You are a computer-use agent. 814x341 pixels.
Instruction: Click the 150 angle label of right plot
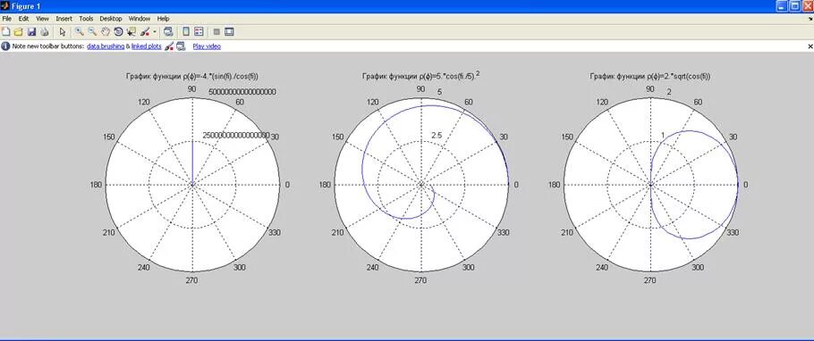click(x=568, y=137)
